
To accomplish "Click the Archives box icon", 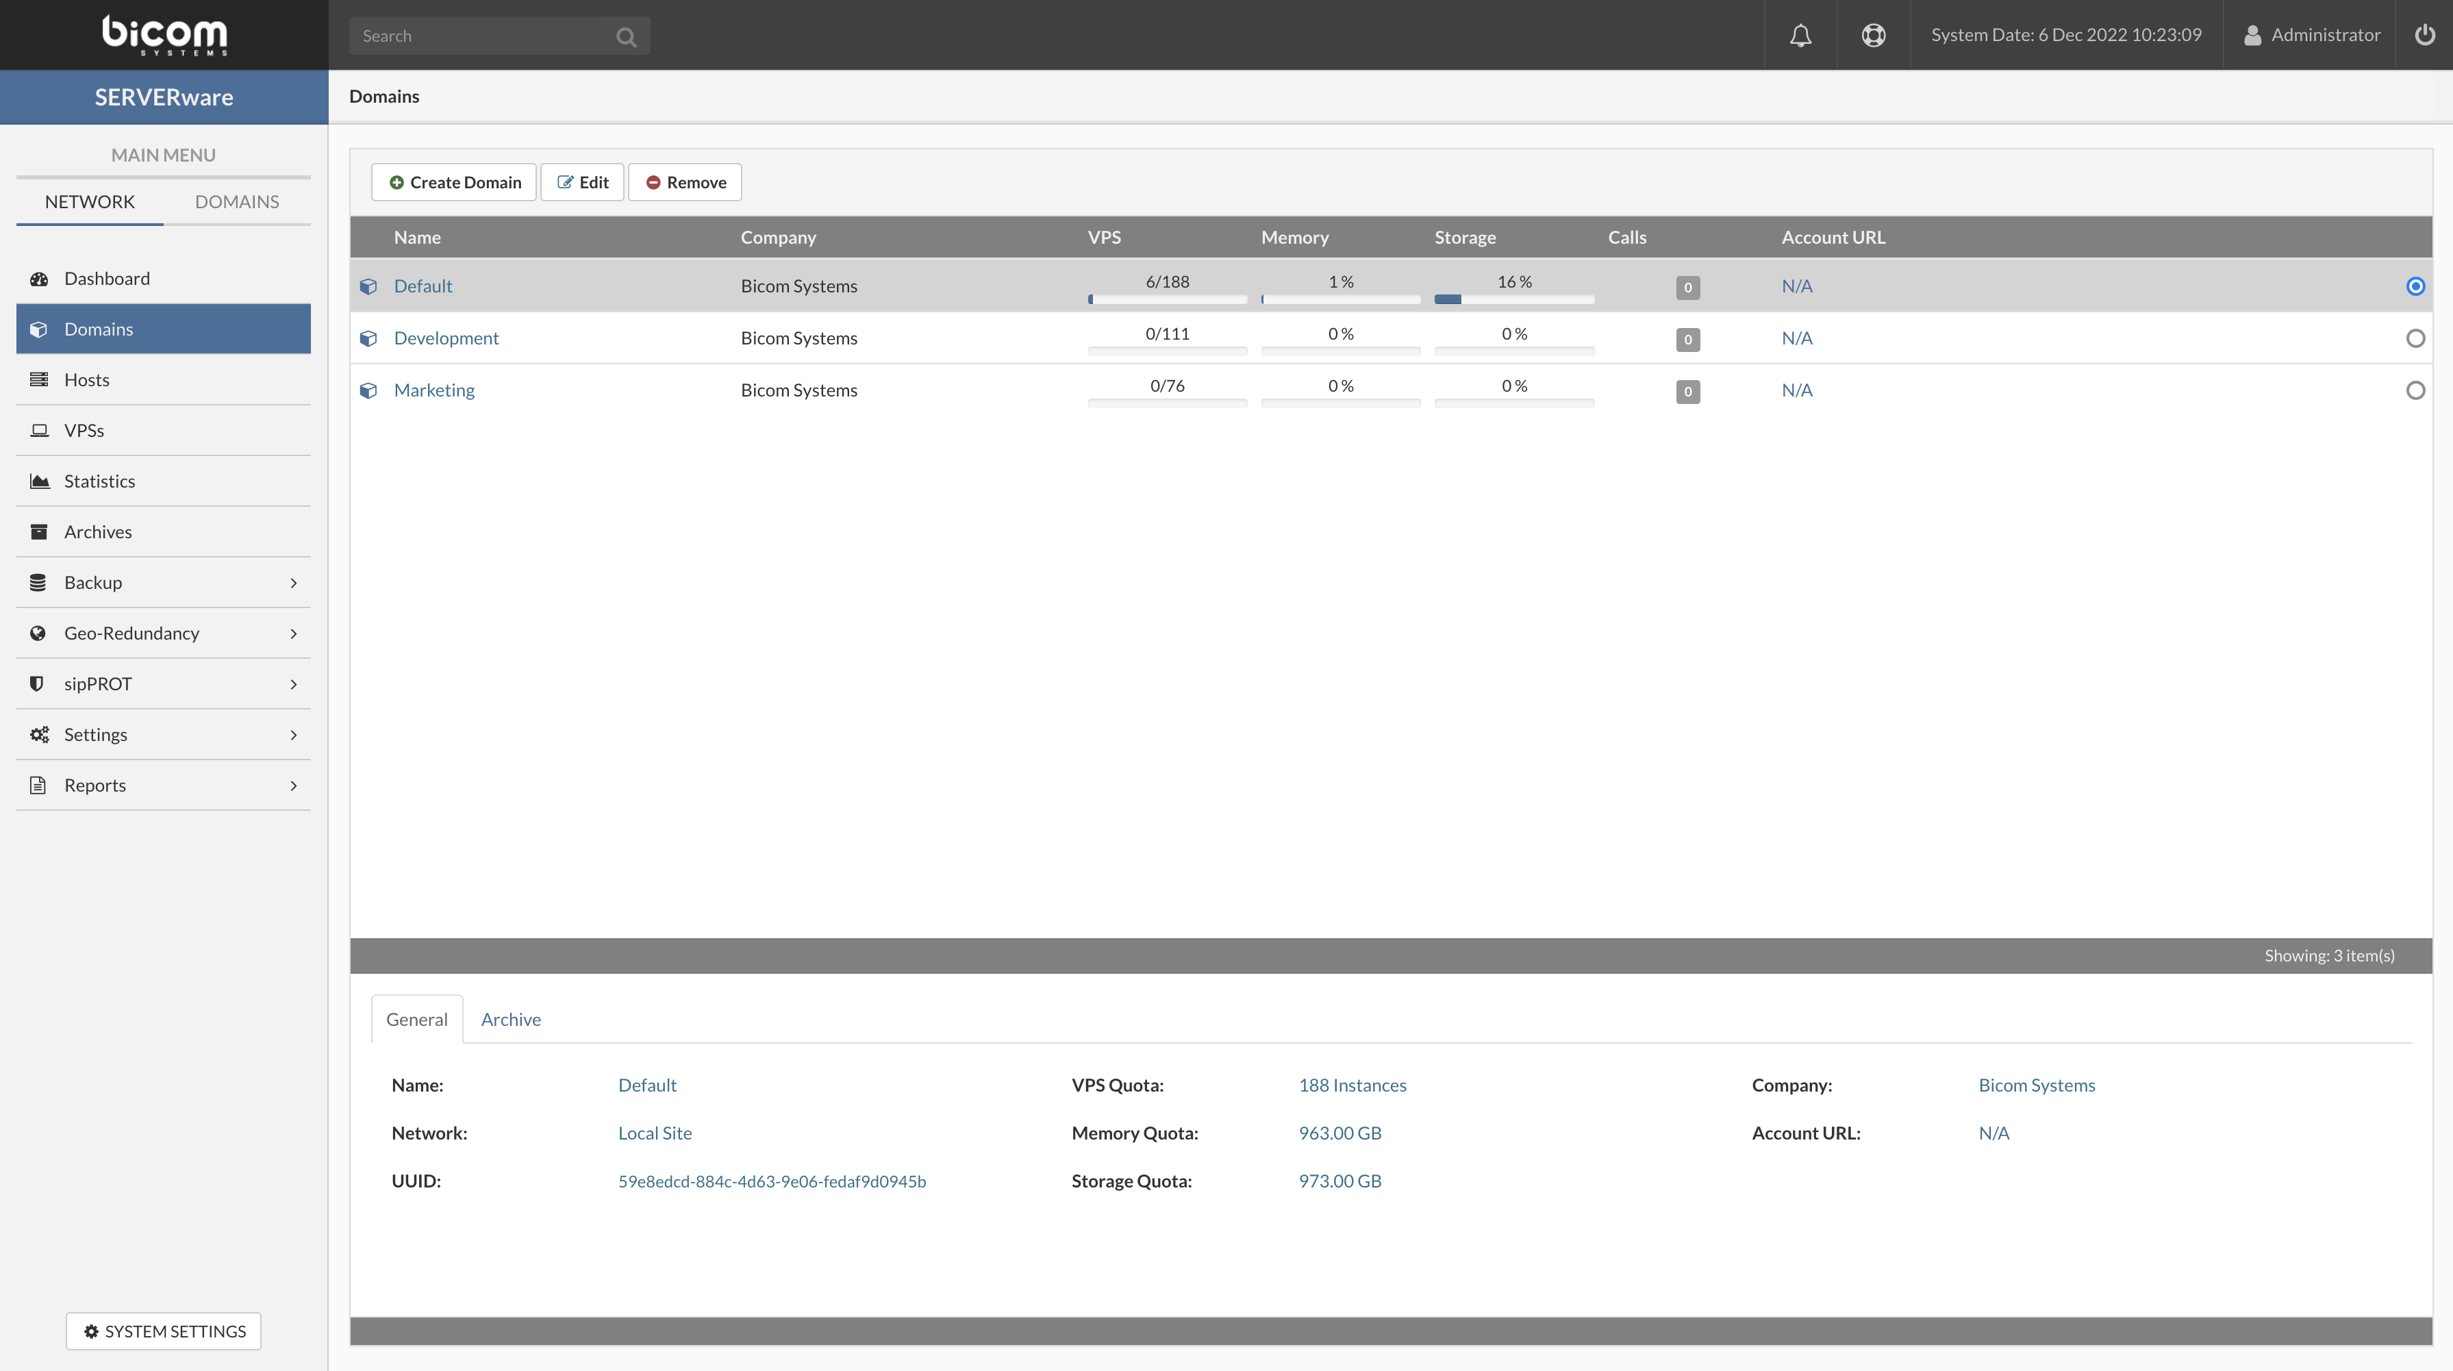I will click(x=39, y=531).
